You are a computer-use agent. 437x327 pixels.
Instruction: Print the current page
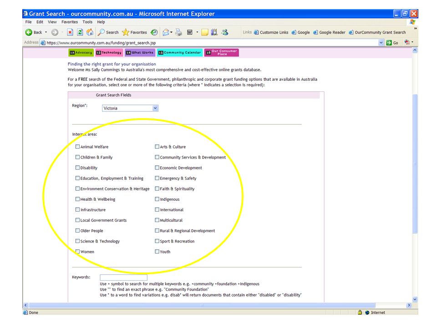pyautogui.click(x=178, y=32)
